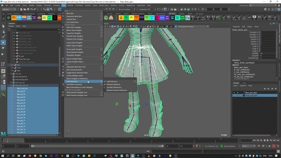
Task: Open Paint Transfer Weights Tool option box
Action: [101, 96]
